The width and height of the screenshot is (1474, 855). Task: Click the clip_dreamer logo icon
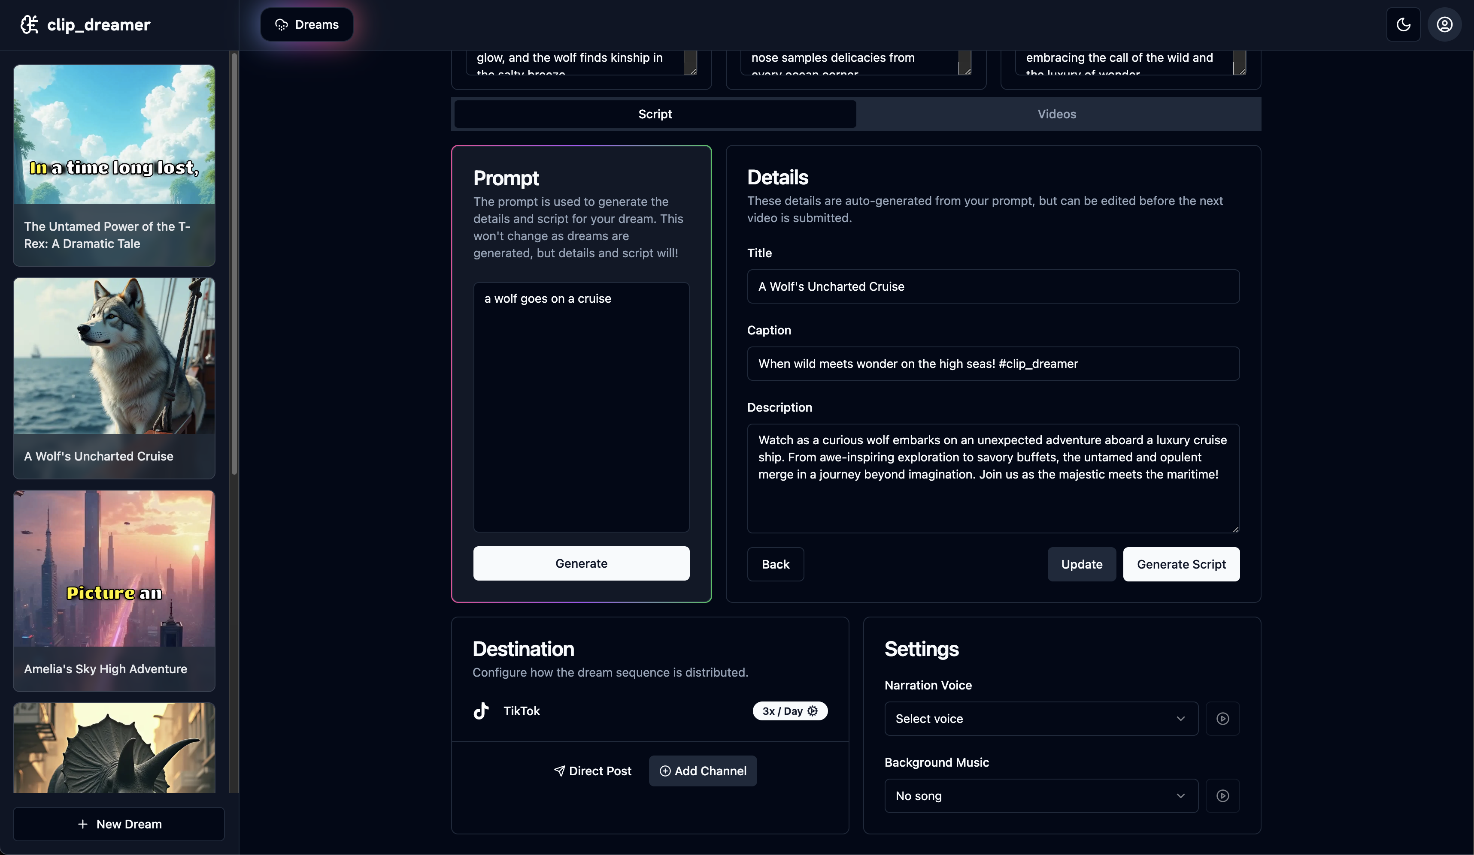tap(29, 24)
